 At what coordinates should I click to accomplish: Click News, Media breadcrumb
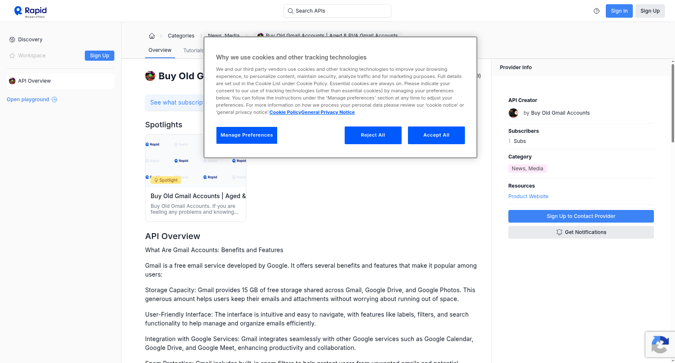point(224,35)
